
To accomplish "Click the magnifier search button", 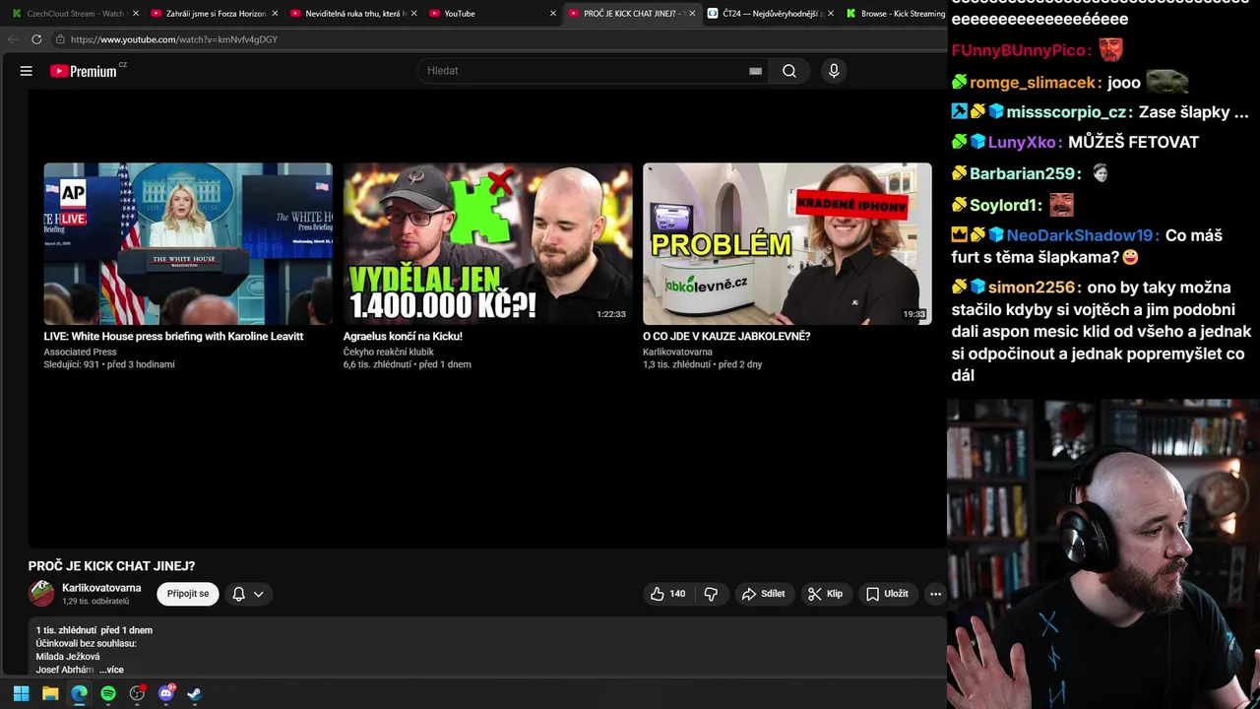I will [x=789, y=71].
